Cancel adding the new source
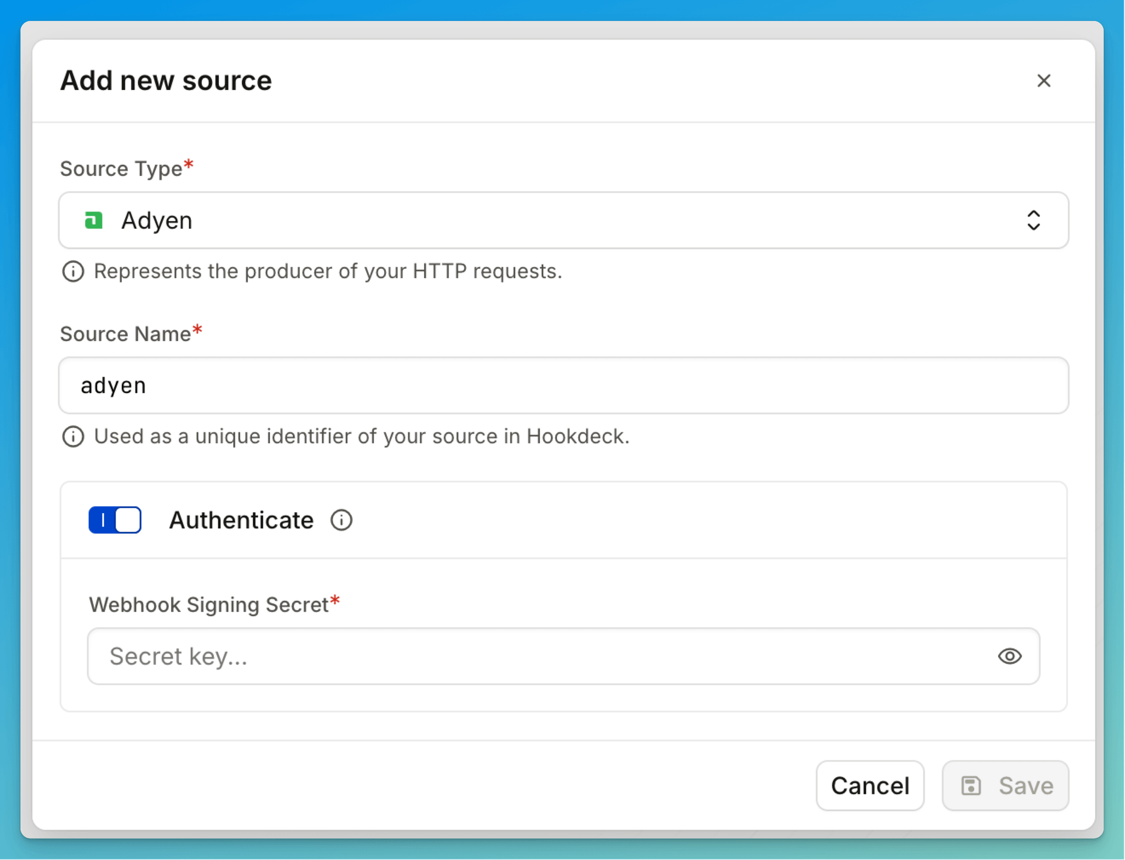Image resolution: width=1125 pixels, height=860 pixels. point(870,786)
